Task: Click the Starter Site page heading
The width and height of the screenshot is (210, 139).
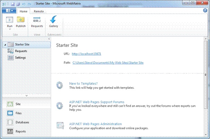Action: click(x=67, y=45)
